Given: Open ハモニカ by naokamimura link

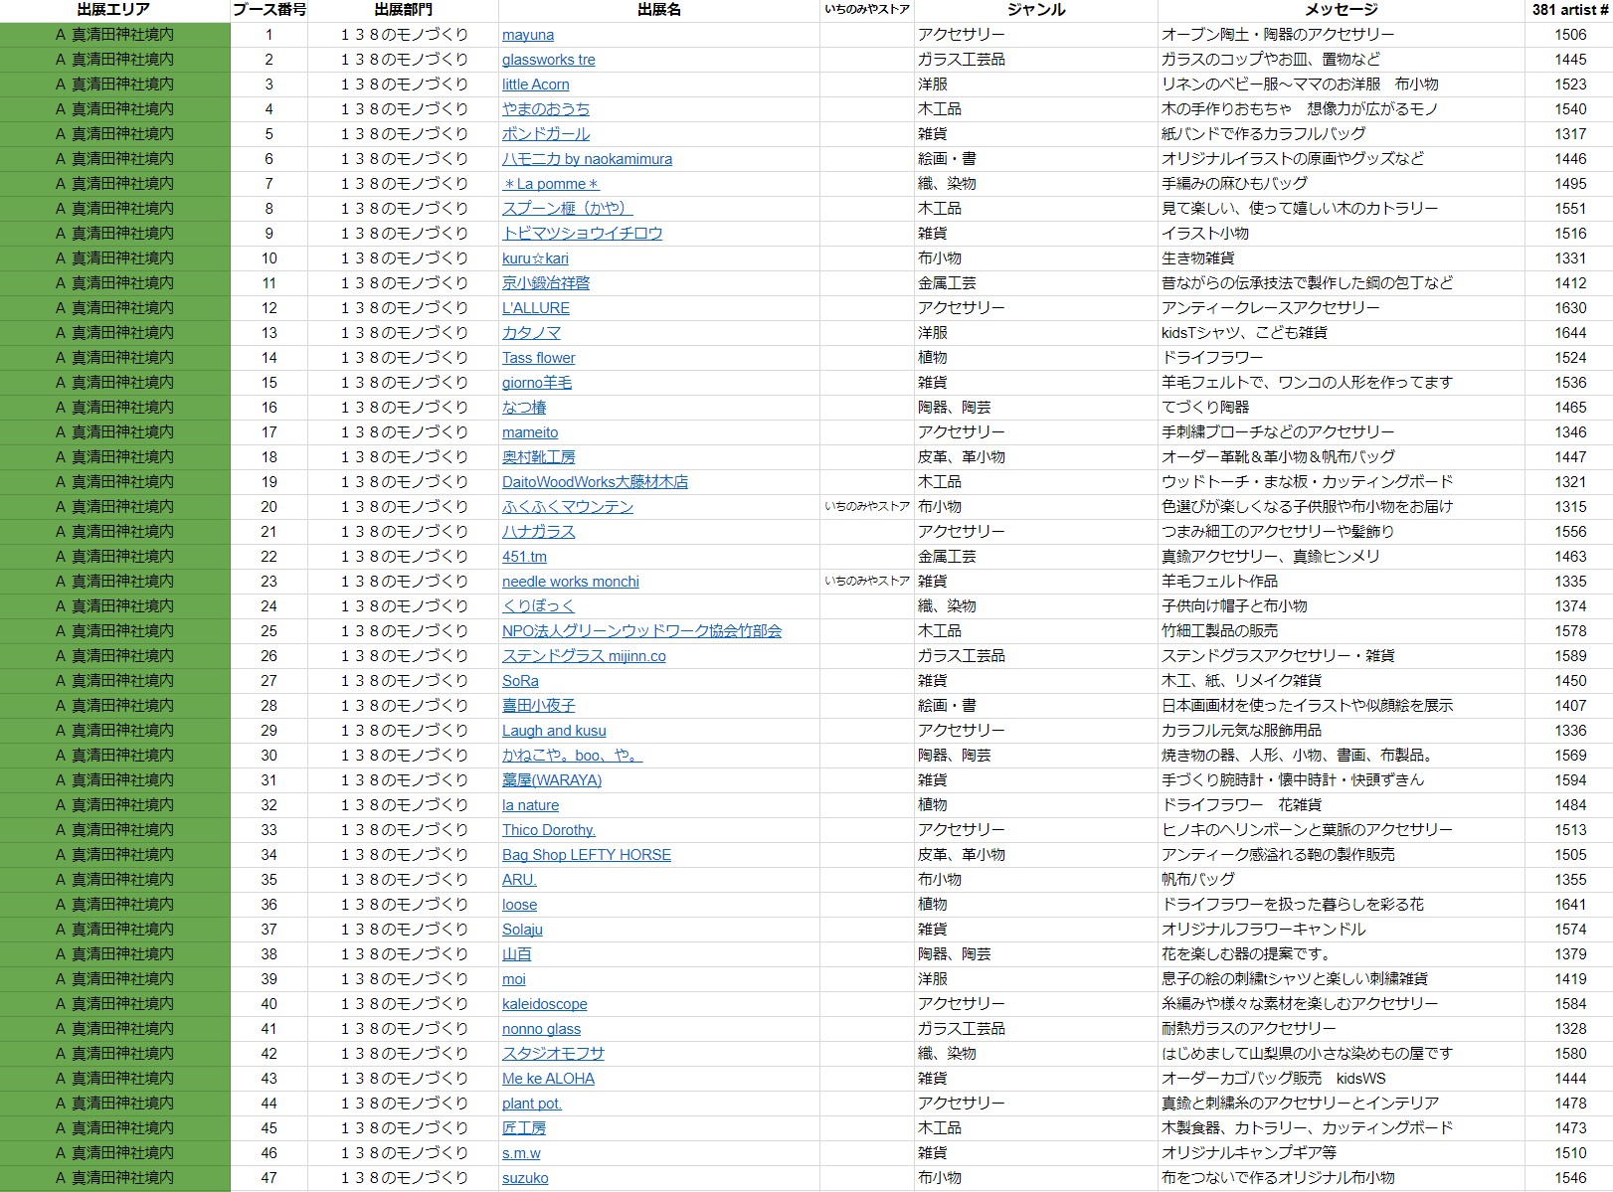Looking at the screenshot, I should 587,159.
